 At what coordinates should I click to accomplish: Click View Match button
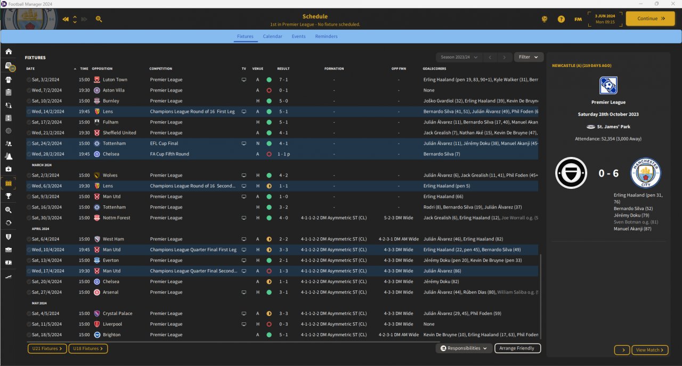pyautogui.click(x=649, y=350)
